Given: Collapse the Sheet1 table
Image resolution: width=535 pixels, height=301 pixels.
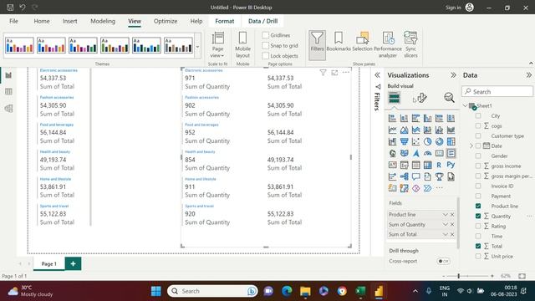Looking at the screenshot, I should (x=466, y=106).
